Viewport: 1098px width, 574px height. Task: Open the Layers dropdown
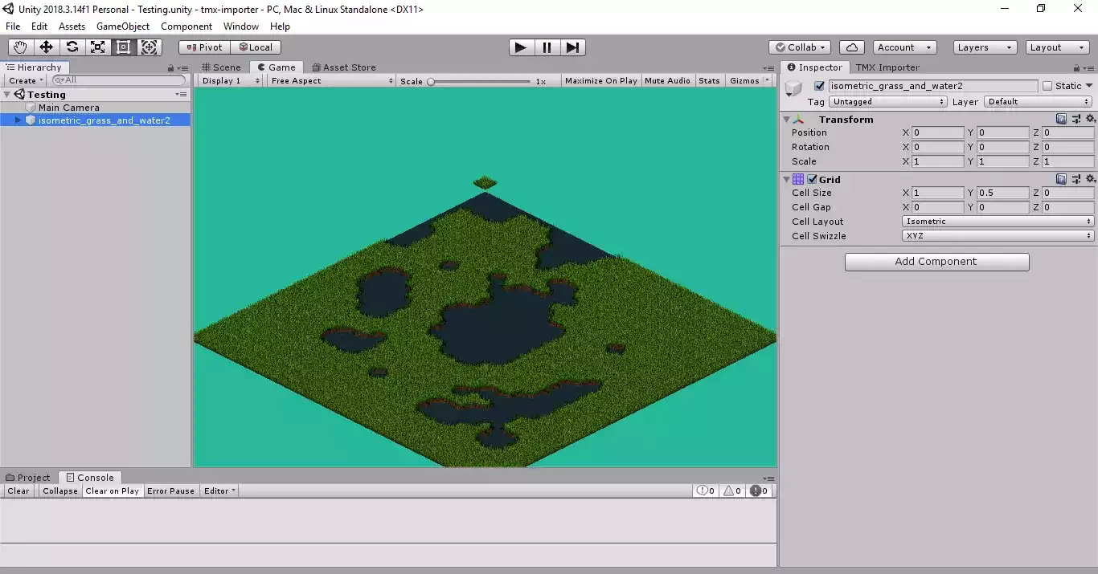point(985,47)
